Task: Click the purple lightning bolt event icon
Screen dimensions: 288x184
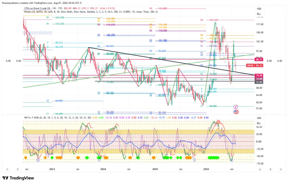Action: click(236, 107)
